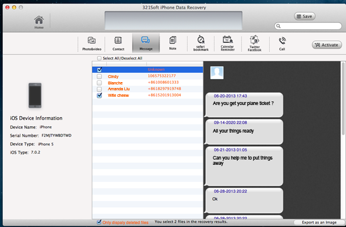The width and height of the screenshot is (346, 227).
Task: Open the Contact category
Action: tap(118, 43)
